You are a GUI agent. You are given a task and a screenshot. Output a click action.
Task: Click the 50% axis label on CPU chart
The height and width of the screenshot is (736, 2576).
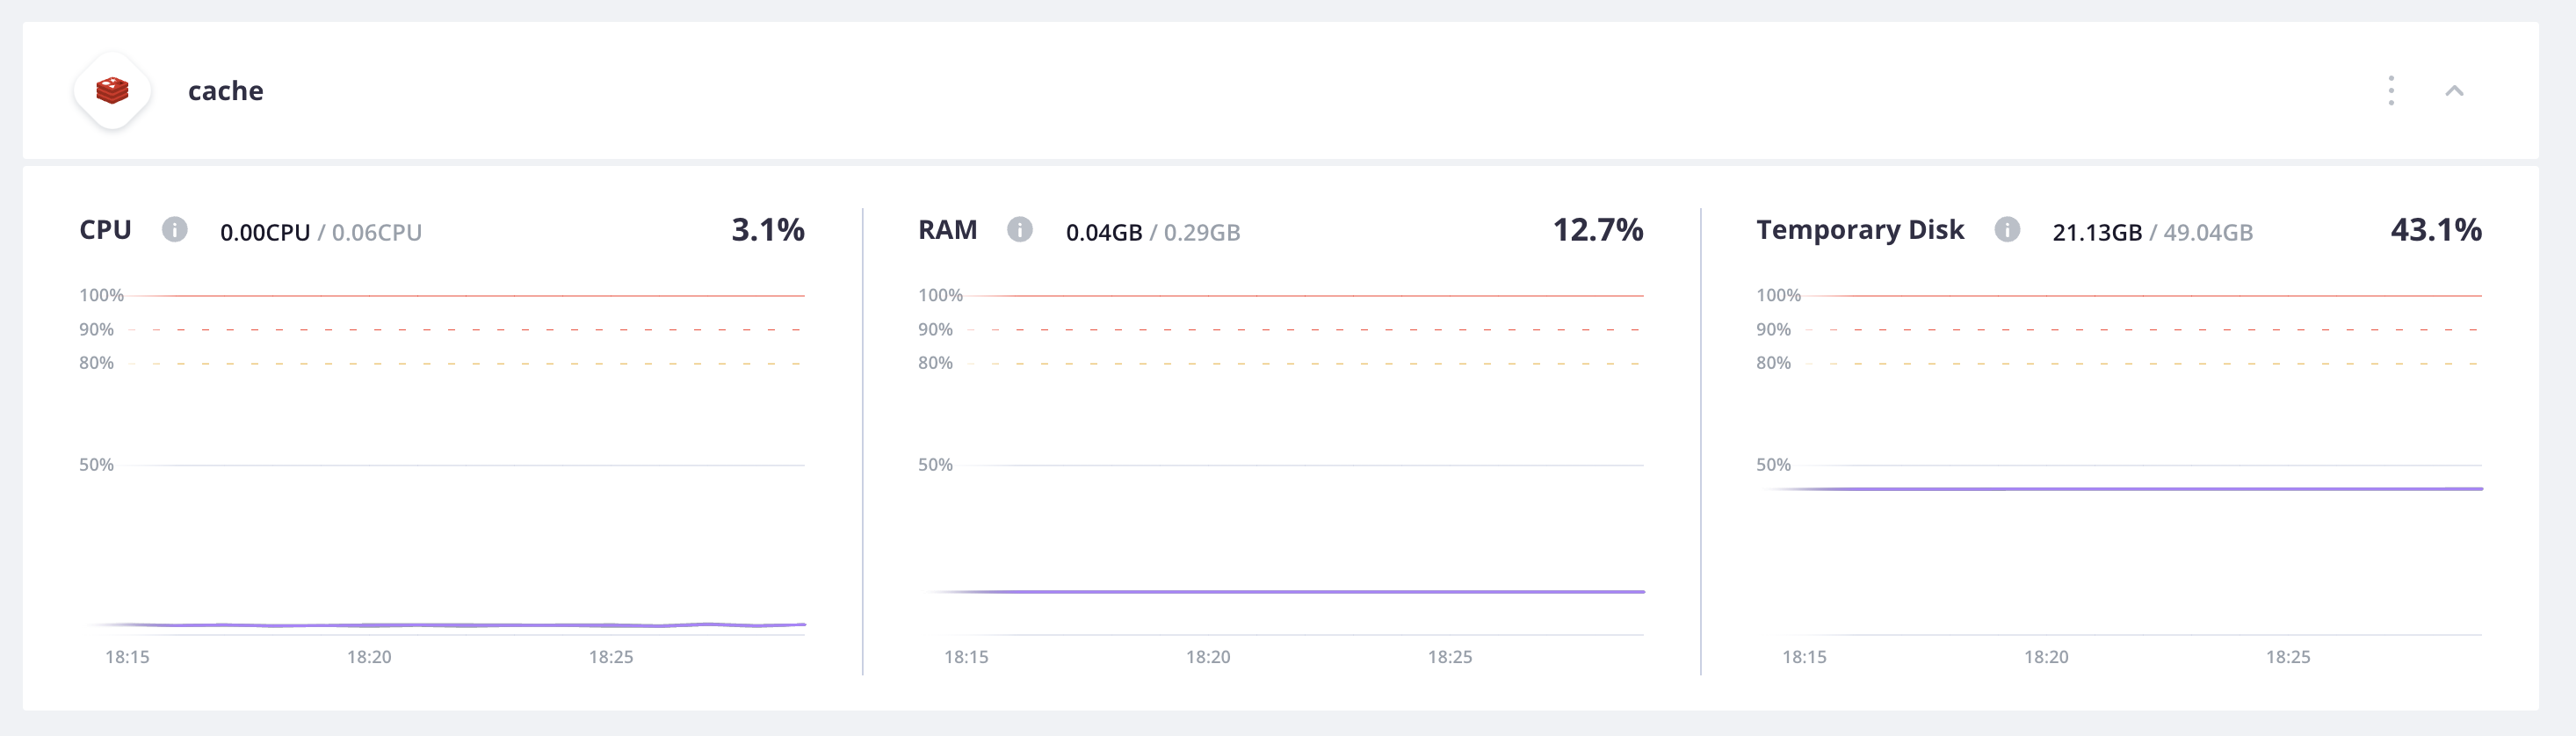pyautogui.click(x=97, y=465)
